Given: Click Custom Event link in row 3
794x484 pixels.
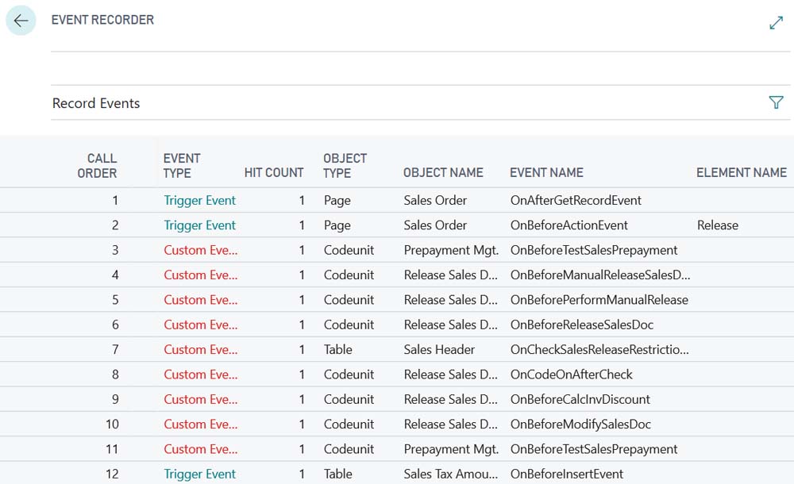Looking at the screenshot, I should pos(200,250).
